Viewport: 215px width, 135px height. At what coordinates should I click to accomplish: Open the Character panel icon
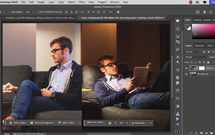(178, 57)
